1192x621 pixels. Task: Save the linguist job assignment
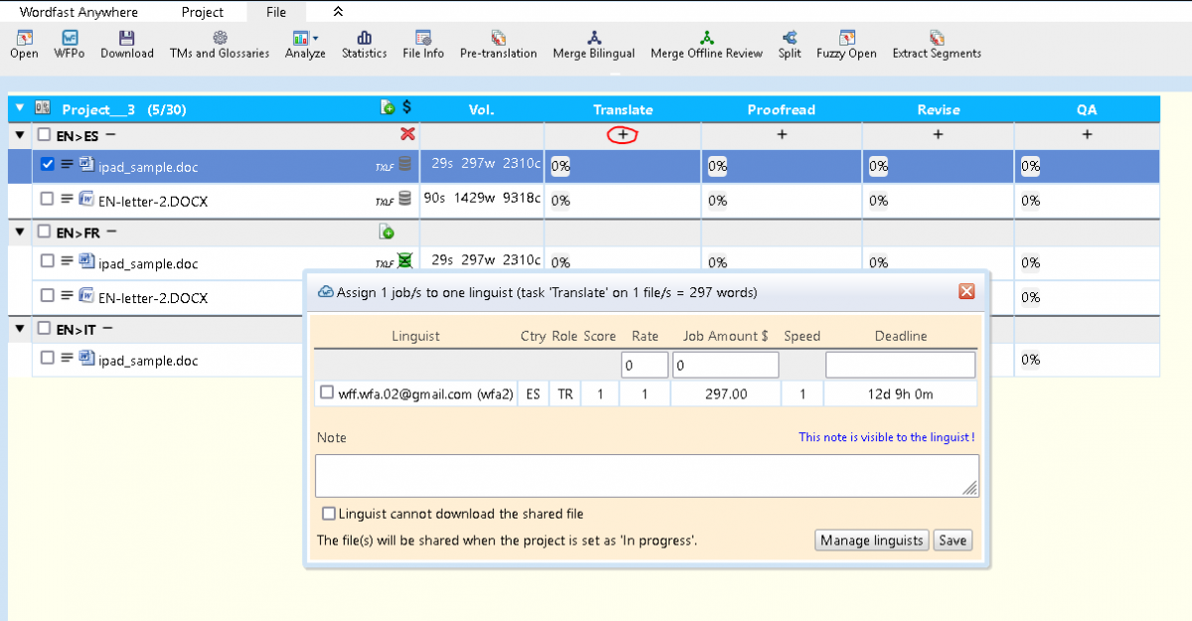pyautogui.click(x=952, y=541)
